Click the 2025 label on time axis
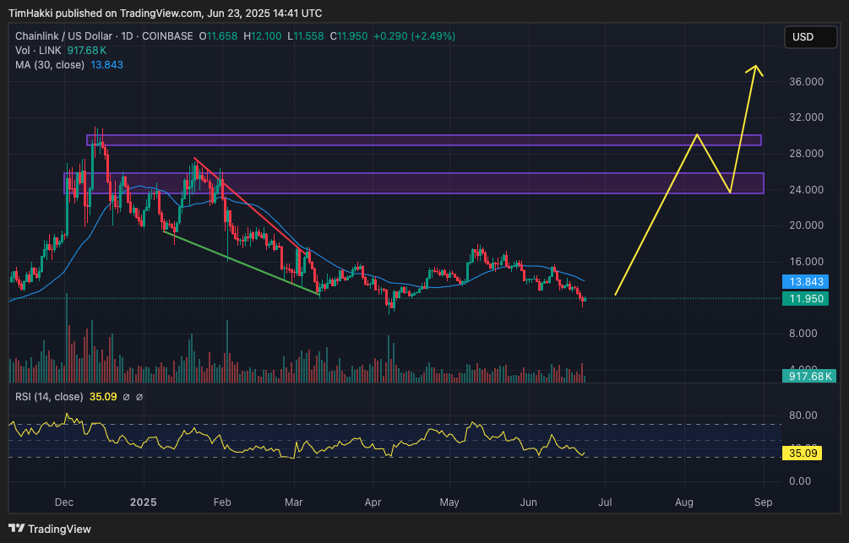Viewport: 849px width, 543px height. pyautogui.click(x=143, y=502)
